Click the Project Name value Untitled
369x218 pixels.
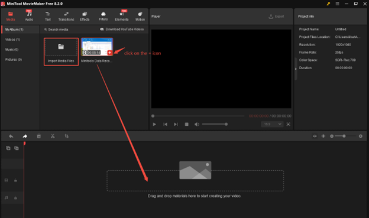click(x=341, y=29)
